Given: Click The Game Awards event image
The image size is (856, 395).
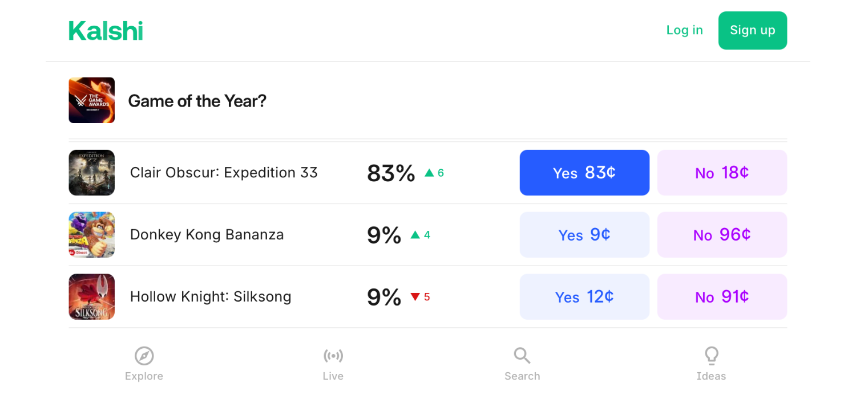Looking at the screenshot, I should (x=92, y=100).
